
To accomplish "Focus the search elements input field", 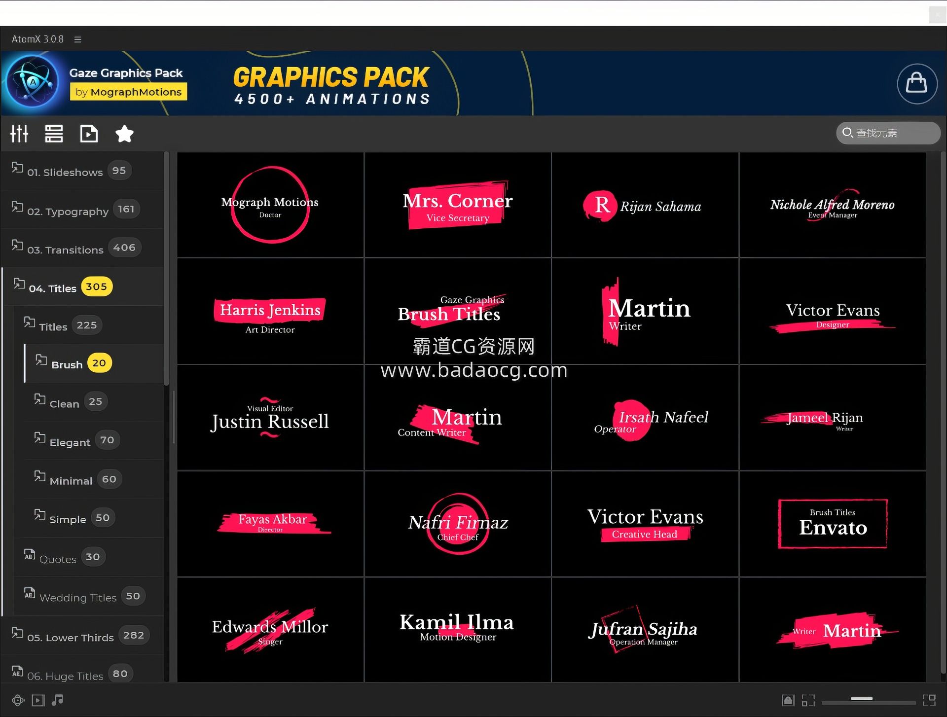I will coord(888,133).
